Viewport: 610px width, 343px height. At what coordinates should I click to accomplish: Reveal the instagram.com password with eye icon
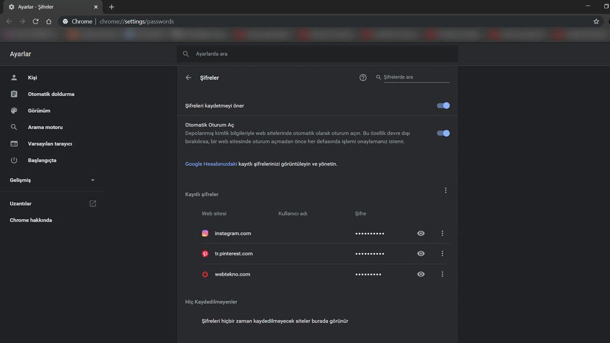420,233
